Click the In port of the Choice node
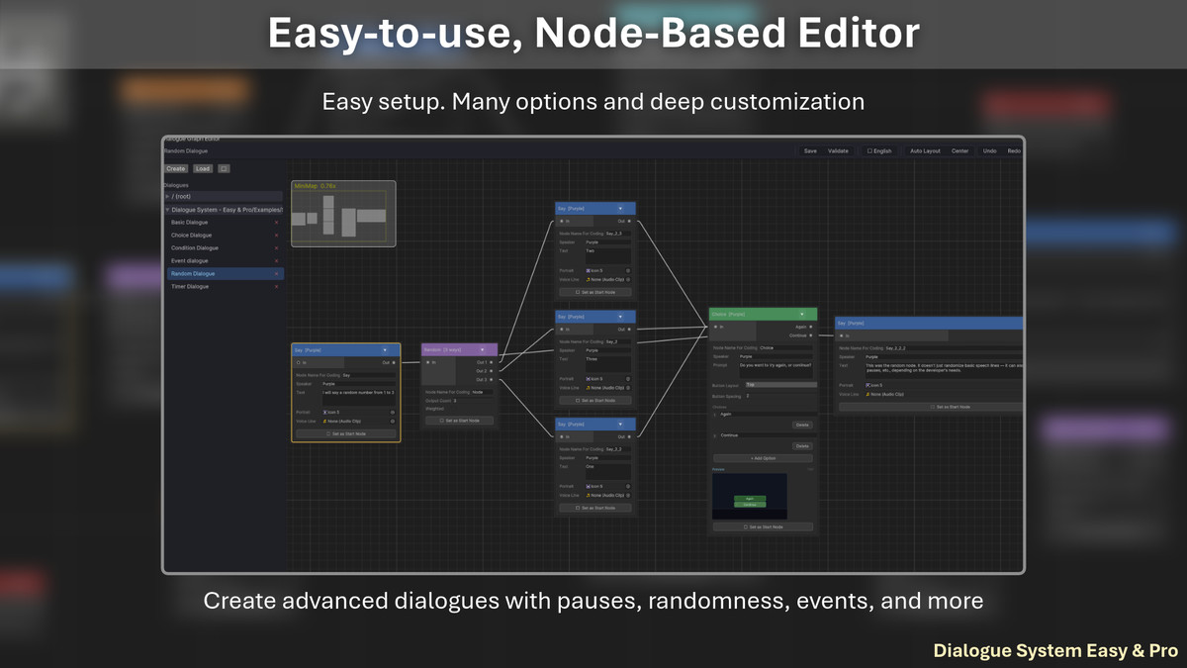This screenshot has width=1187, height=668. (x=715, y=327)
